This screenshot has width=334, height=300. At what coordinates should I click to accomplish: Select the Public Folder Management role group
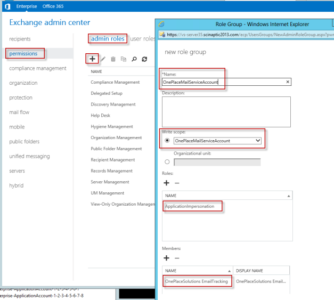coord(116,149)
